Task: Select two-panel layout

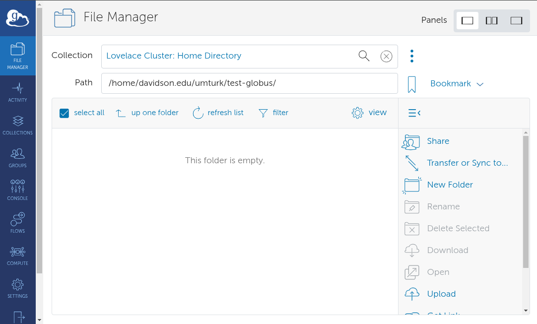Action: pos(491,20)
